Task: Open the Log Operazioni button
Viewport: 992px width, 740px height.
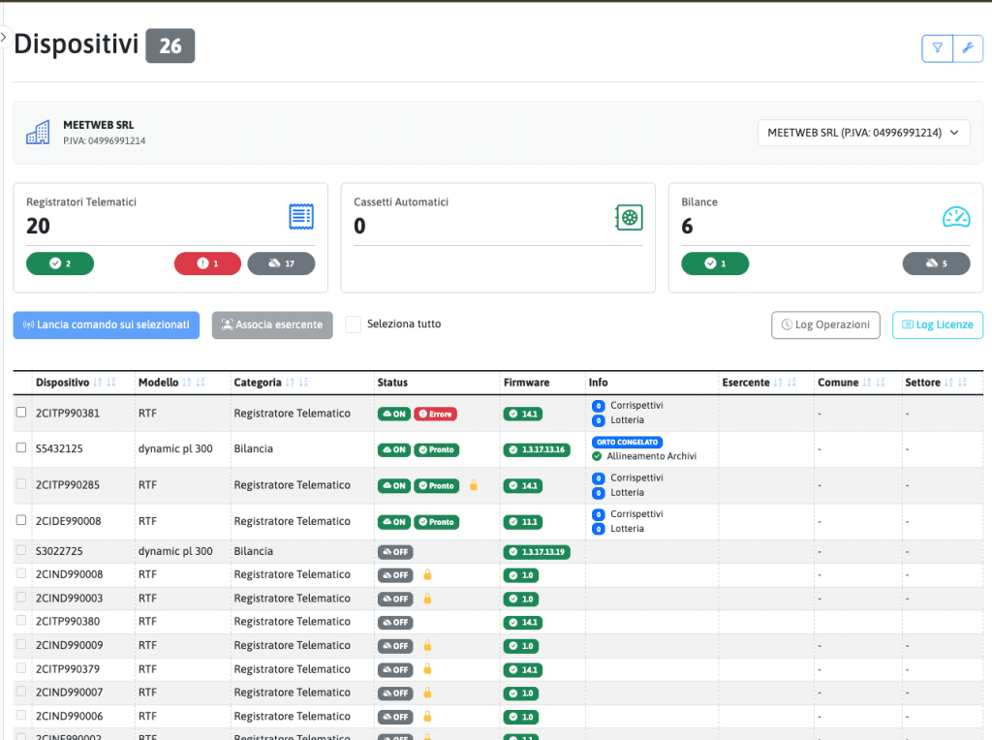Action: point(825,325)
